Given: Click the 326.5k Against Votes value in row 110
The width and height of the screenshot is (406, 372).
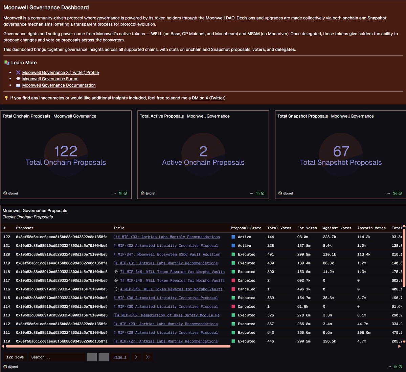Looking at the screenshot, I should pos(330,341).
